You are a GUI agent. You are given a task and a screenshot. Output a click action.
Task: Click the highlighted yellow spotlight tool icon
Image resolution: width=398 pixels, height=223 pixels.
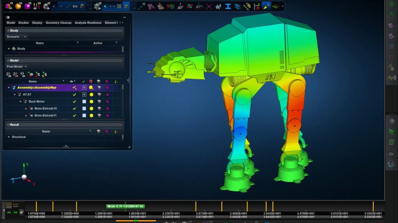click(266, 6)
